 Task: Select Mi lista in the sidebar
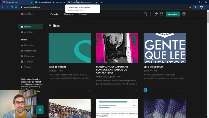pyautogui.click(x=31, y=27)
